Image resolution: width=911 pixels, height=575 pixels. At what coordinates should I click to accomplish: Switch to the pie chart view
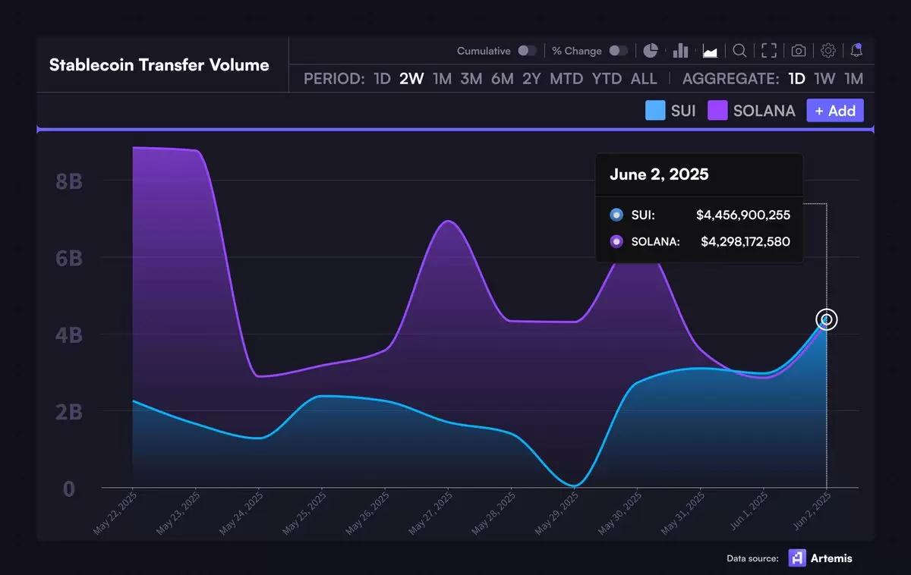[x=651, y=51]
